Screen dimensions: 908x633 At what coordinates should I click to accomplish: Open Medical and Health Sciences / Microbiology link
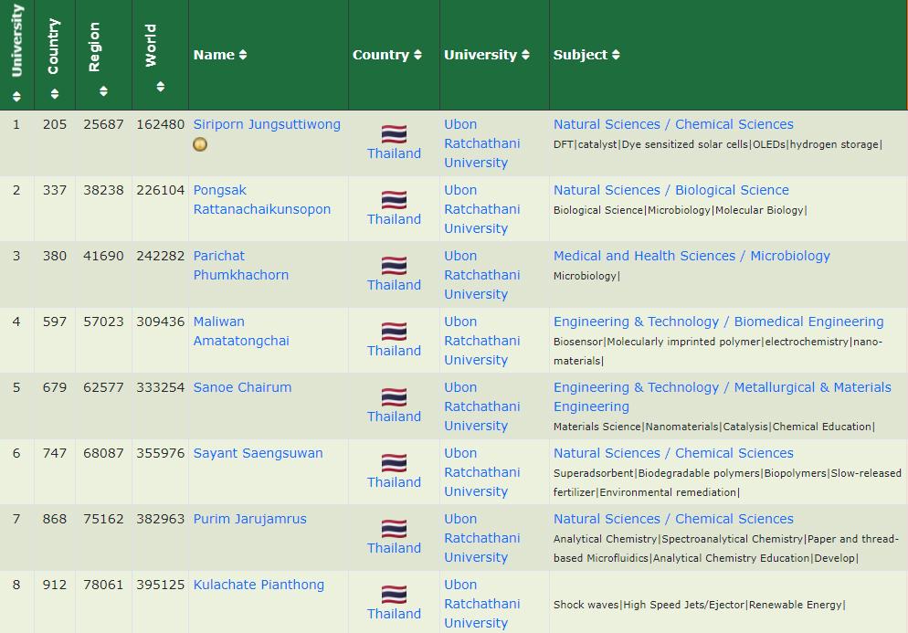[692, 256]
